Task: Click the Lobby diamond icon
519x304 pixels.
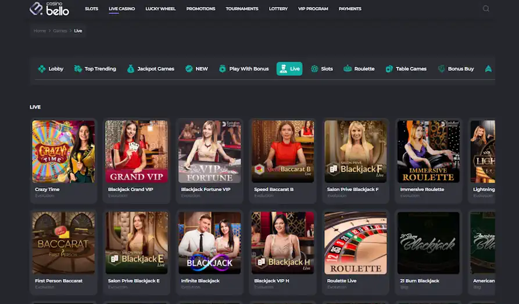Action: (42, 69)
